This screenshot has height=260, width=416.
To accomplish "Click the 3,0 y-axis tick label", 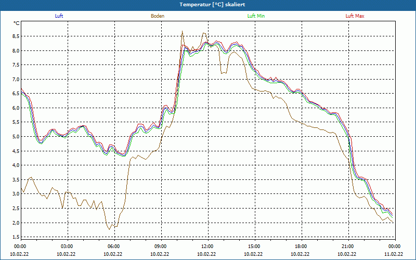I will [x=16, y=194].
